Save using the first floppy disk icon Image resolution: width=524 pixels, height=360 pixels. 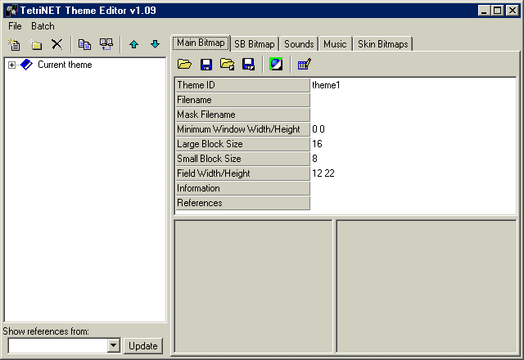click(x=206, y=64)
